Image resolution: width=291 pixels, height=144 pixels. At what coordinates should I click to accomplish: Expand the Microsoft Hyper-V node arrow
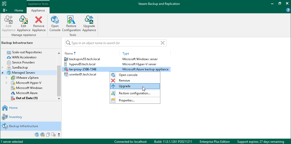pos(6,83)
